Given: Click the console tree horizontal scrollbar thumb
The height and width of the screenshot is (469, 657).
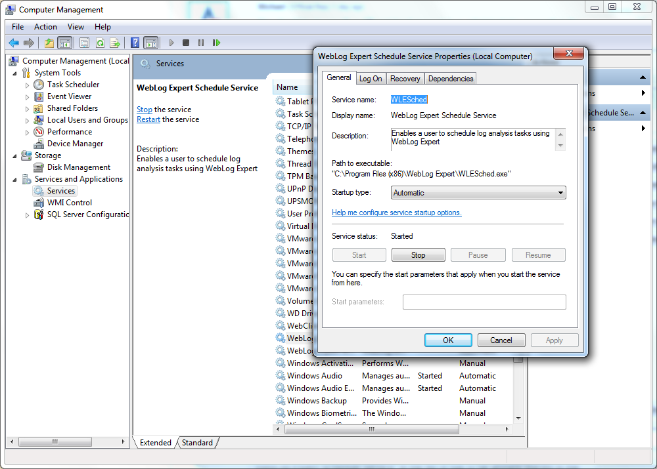Looking at the screenshot, I should pyautogui.click(x=55, y=441).
